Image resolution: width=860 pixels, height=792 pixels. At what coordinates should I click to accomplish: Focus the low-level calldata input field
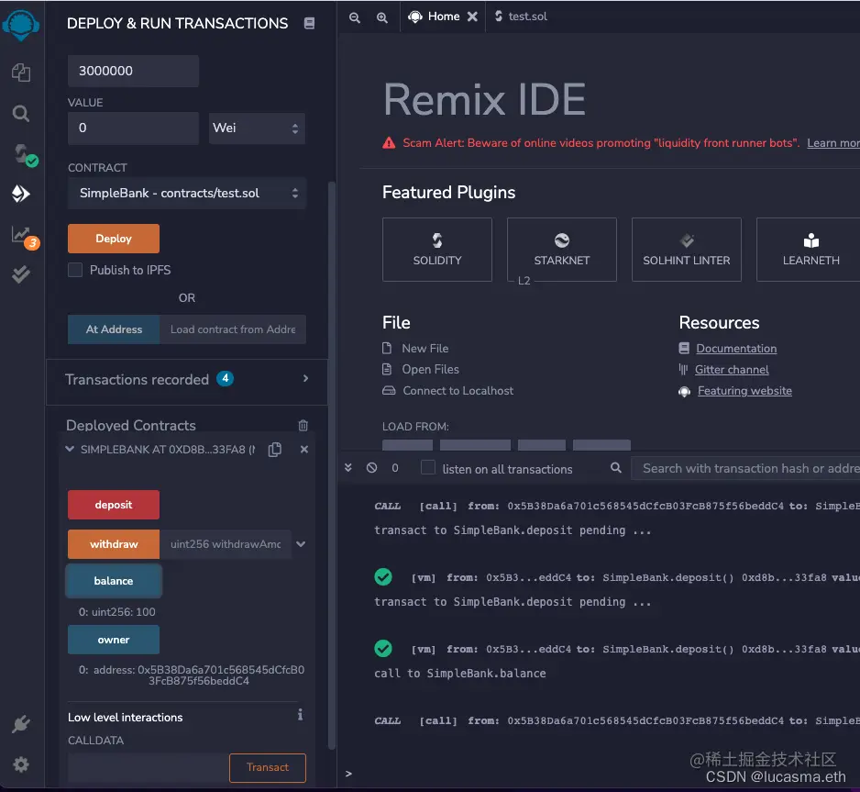[x=149, y=767]
